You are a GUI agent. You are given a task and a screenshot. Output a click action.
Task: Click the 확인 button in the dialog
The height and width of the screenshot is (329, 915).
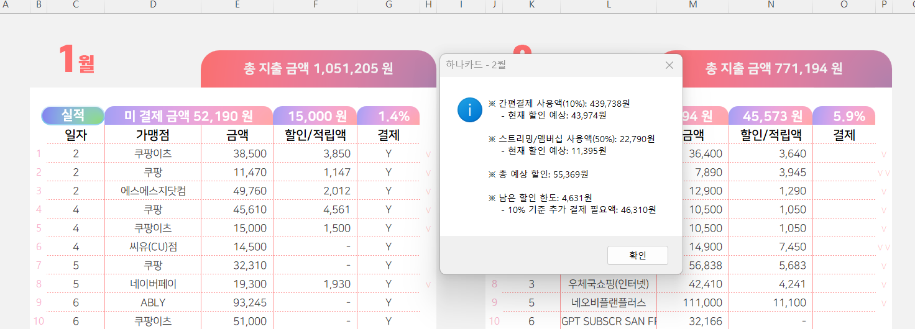pyautogui.click(x=638, y=255)
